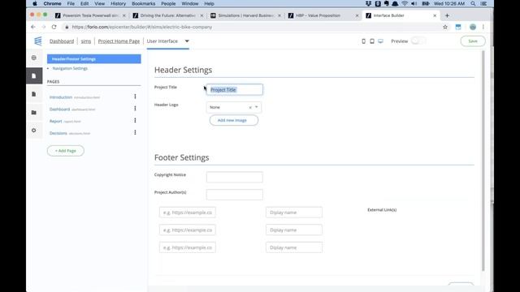
Task: Click the Save button
Action: click(x=473, y=41)
